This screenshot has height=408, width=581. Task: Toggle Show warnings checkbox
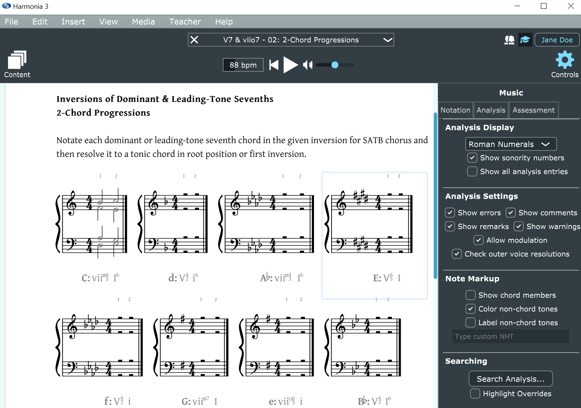[x=519, y=226]
